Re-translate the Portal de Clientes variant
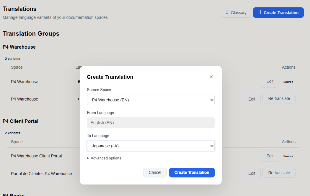310x196 pixels. point(279,173)
